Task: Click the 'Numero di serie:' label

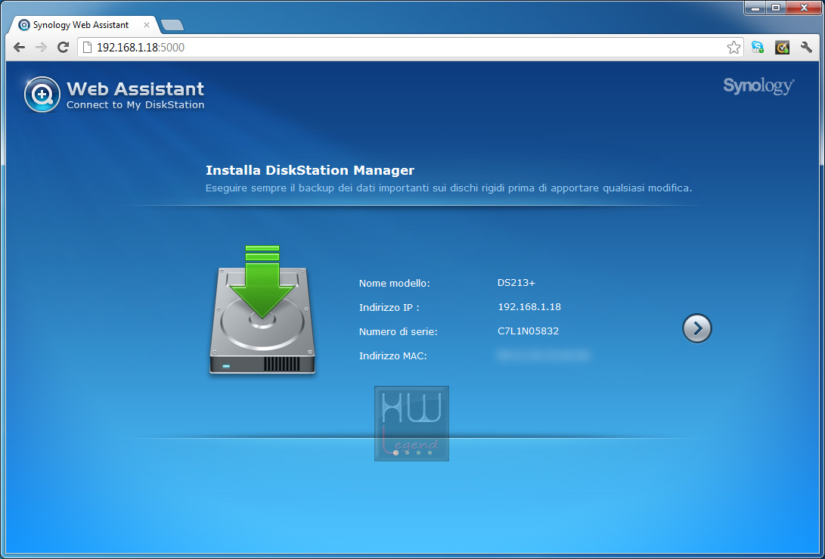Action: click(399, 331)
